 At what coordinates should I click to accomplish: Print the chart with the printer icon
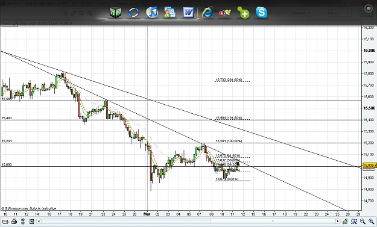tap(14, 221)
